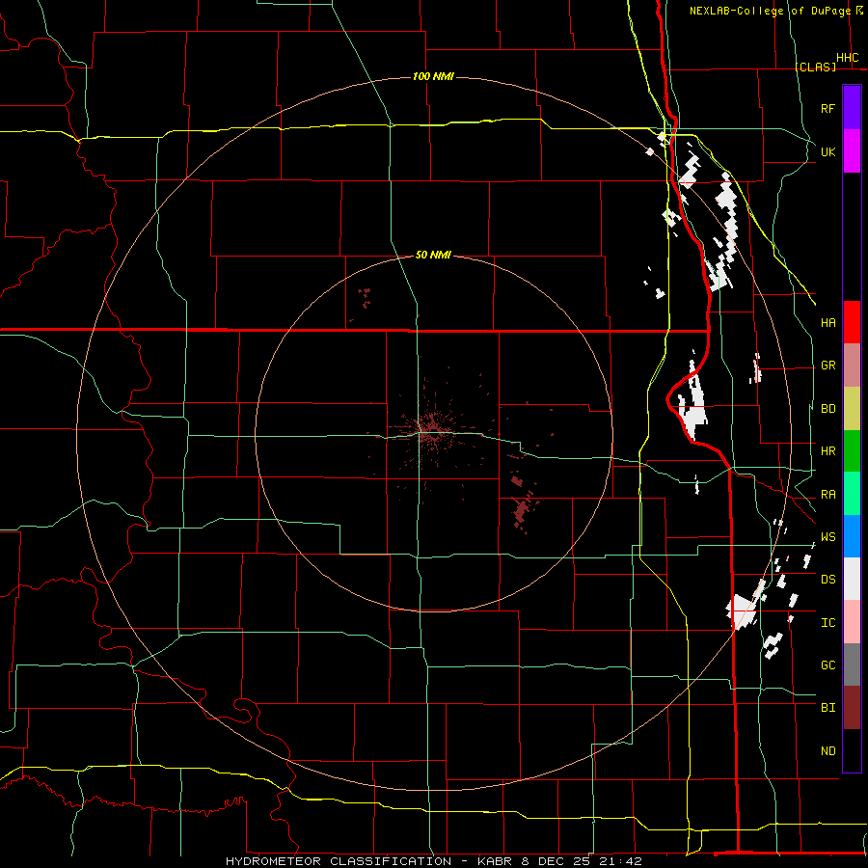Click the RA light green legend block

pos(852,494)
